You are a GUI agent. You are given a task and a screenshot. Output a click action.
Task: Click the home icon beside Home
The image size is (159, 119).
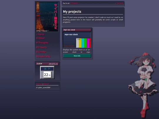pyautogui.click(x=37, y=34)
